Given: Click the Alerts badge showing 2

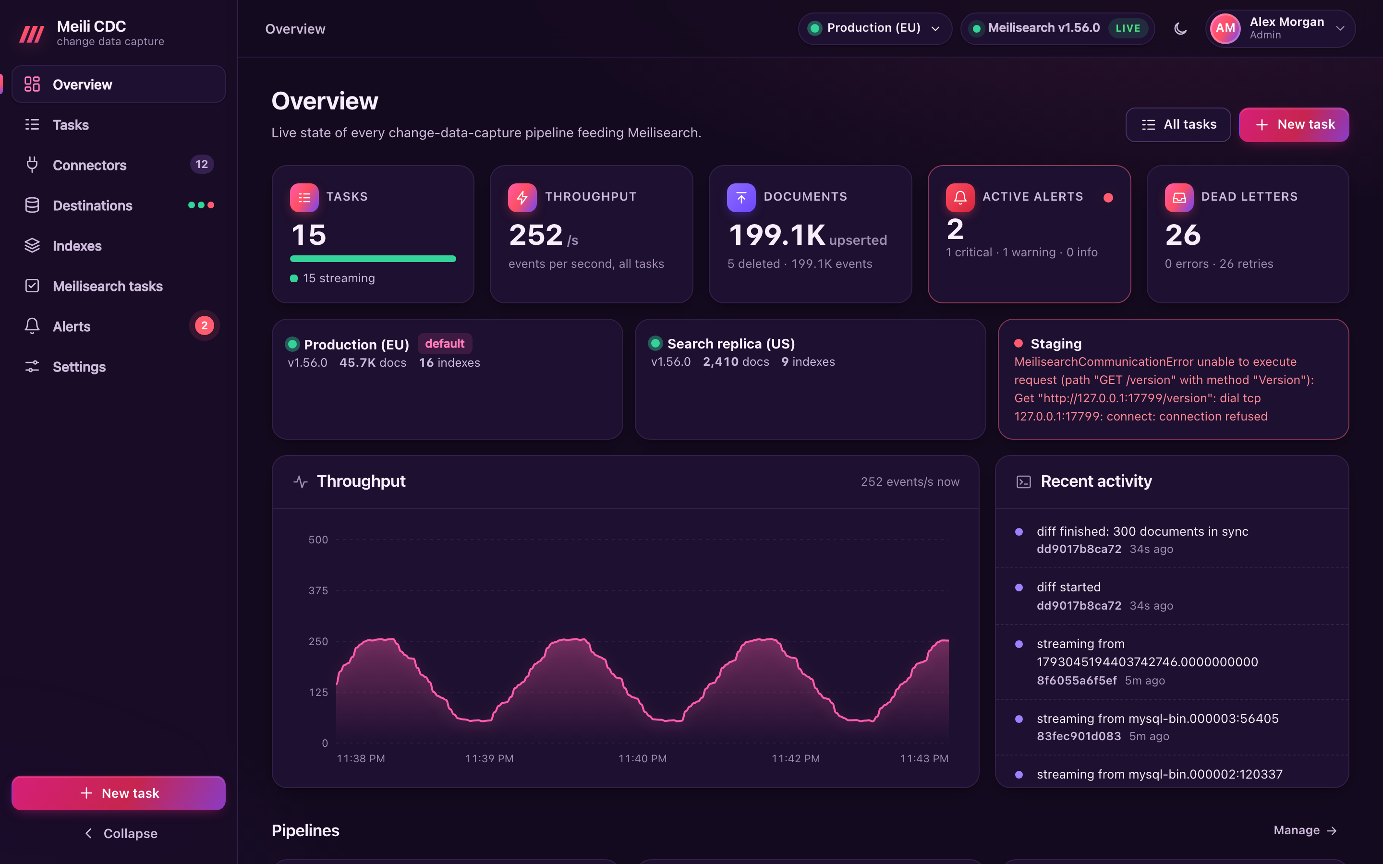Looking at the screenshot, I should (x=204, y=326).
